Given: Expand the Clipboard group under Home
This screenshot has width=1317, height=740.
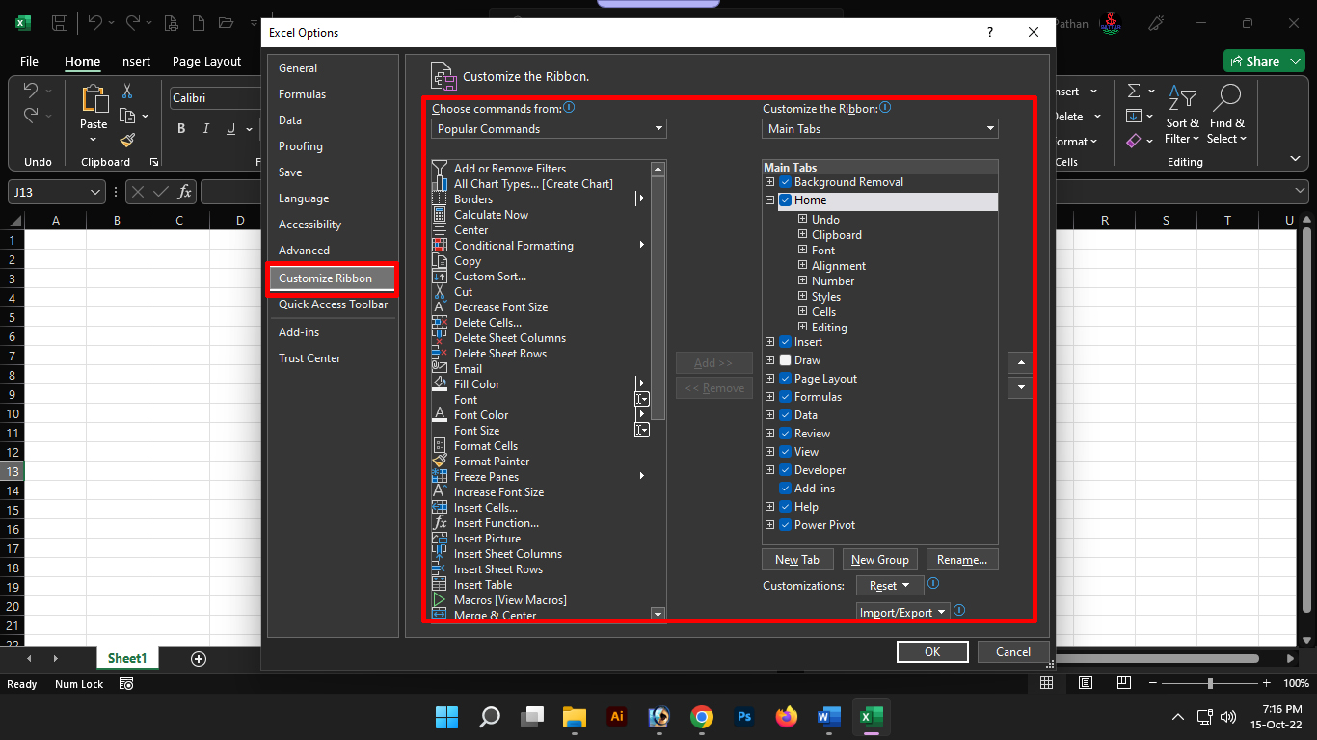Looking at the screenshot, I should click(x=803, y=234).
